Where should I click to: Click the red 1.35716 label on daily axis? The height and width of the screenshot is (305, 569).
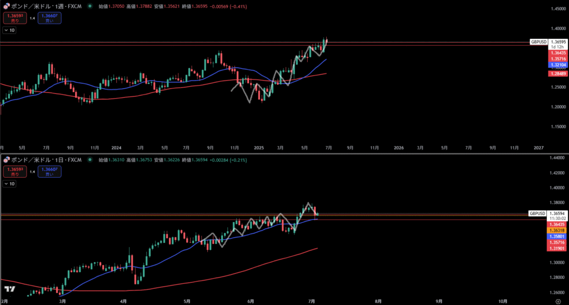click(x=557, y=242)
